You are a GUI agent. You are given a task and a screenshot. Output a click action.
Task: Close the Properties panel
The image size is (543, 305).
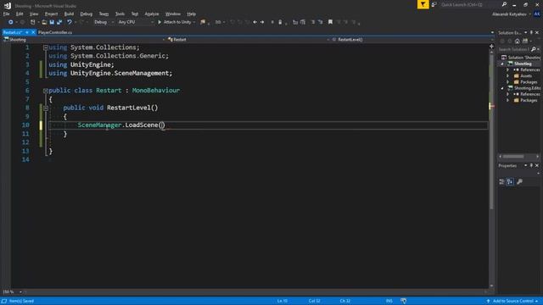coord(537,166)
